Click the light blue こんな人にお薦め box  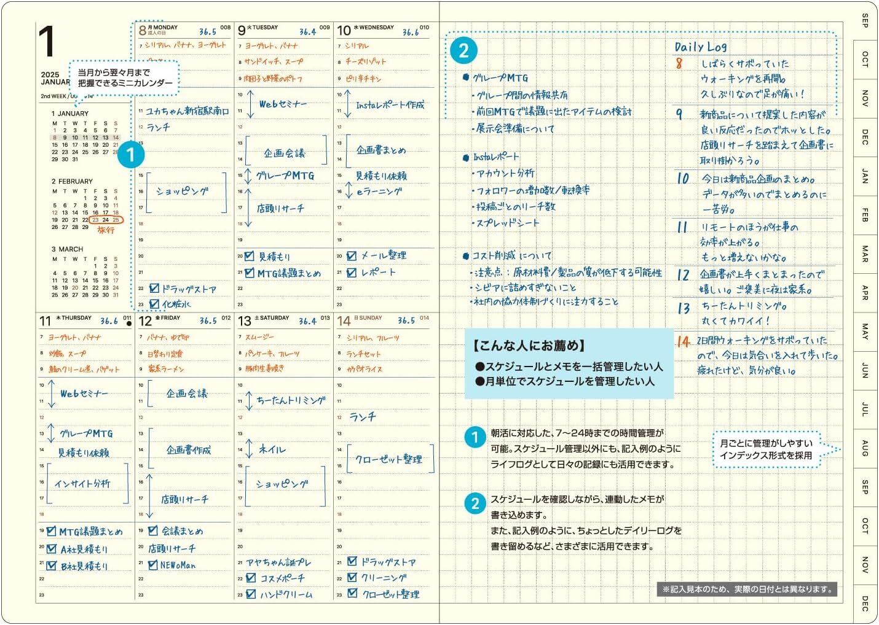569,363
